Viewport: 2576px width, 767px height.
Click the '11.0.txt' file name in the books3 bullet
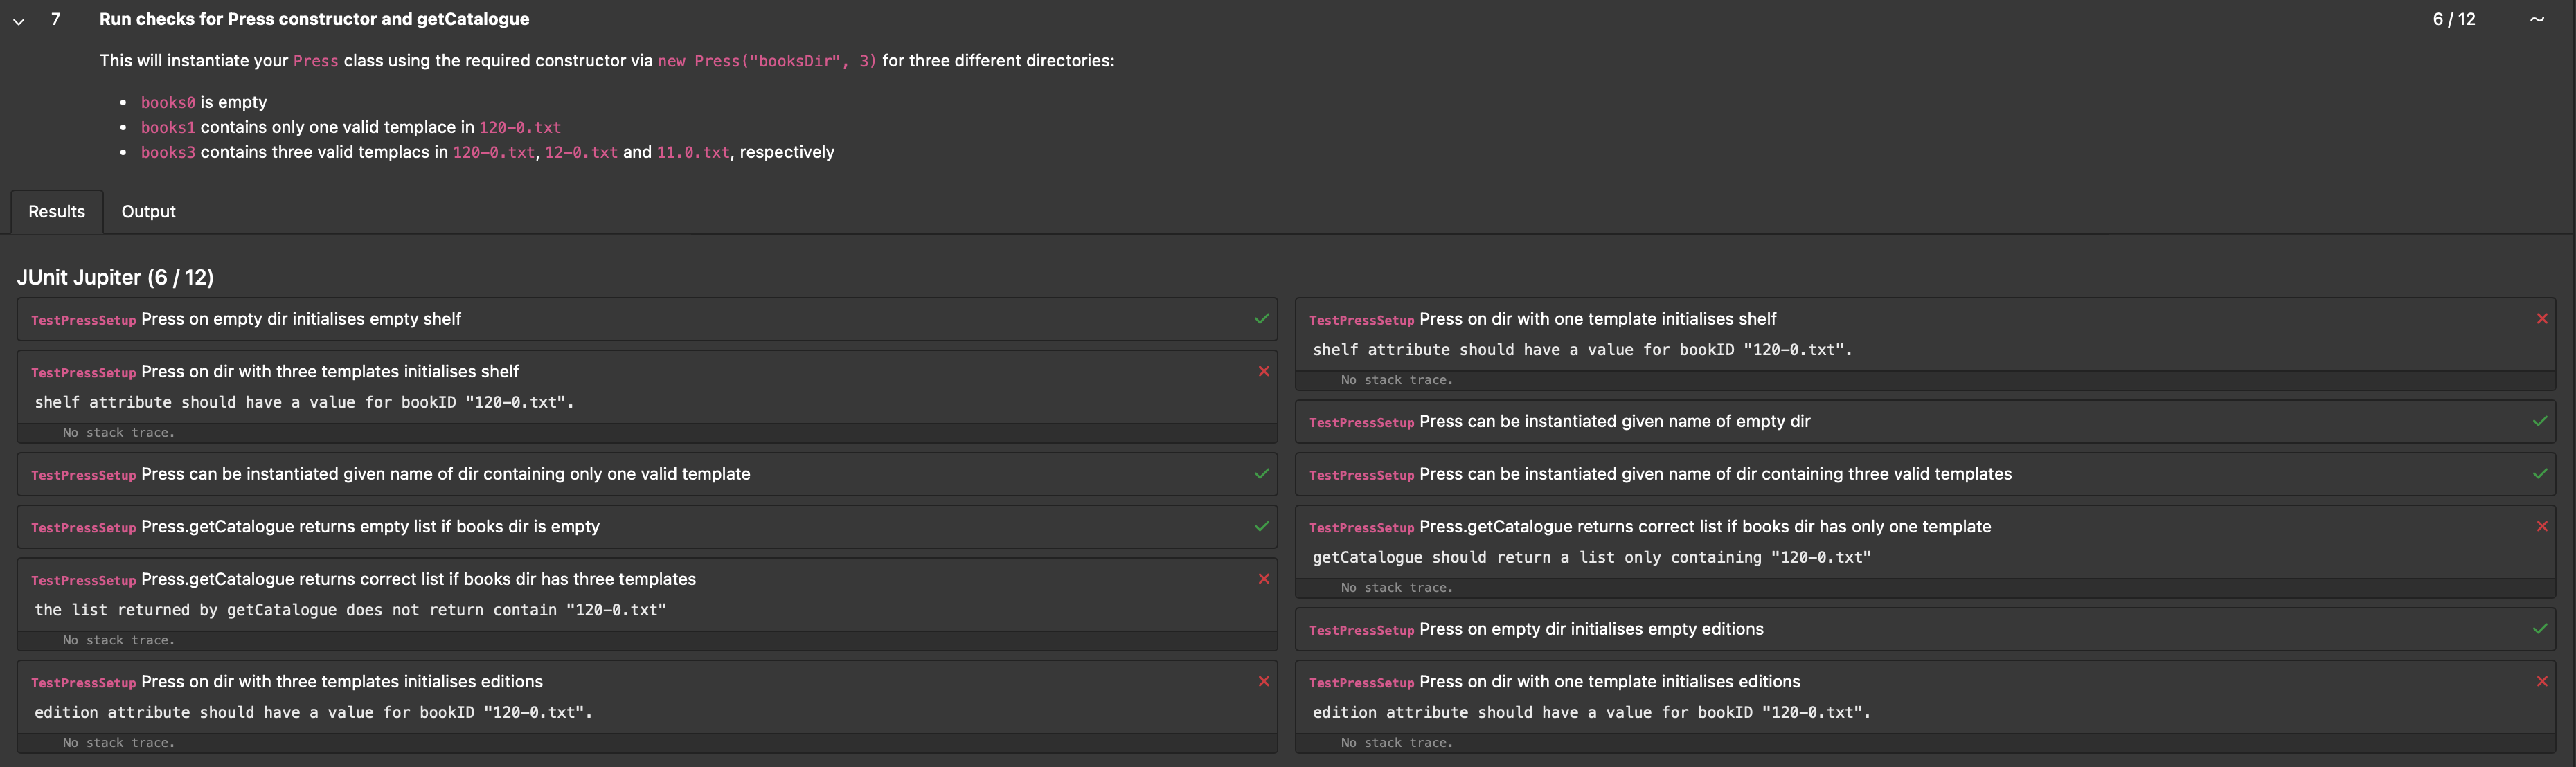pos(693,152)
